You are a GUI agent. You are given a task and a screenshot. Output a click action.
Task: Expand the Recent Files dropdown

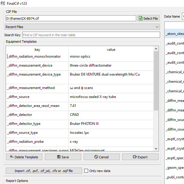click(82, 27)
